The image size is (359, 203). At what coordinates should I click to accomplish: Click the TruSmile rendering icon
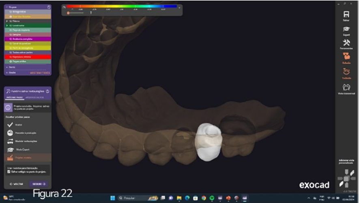coord(346,73)
